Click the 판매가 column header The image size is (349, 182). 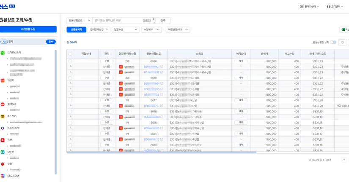coord(264,54)
